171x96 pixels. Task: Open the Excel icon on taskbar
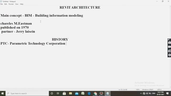tap(83, 93)
